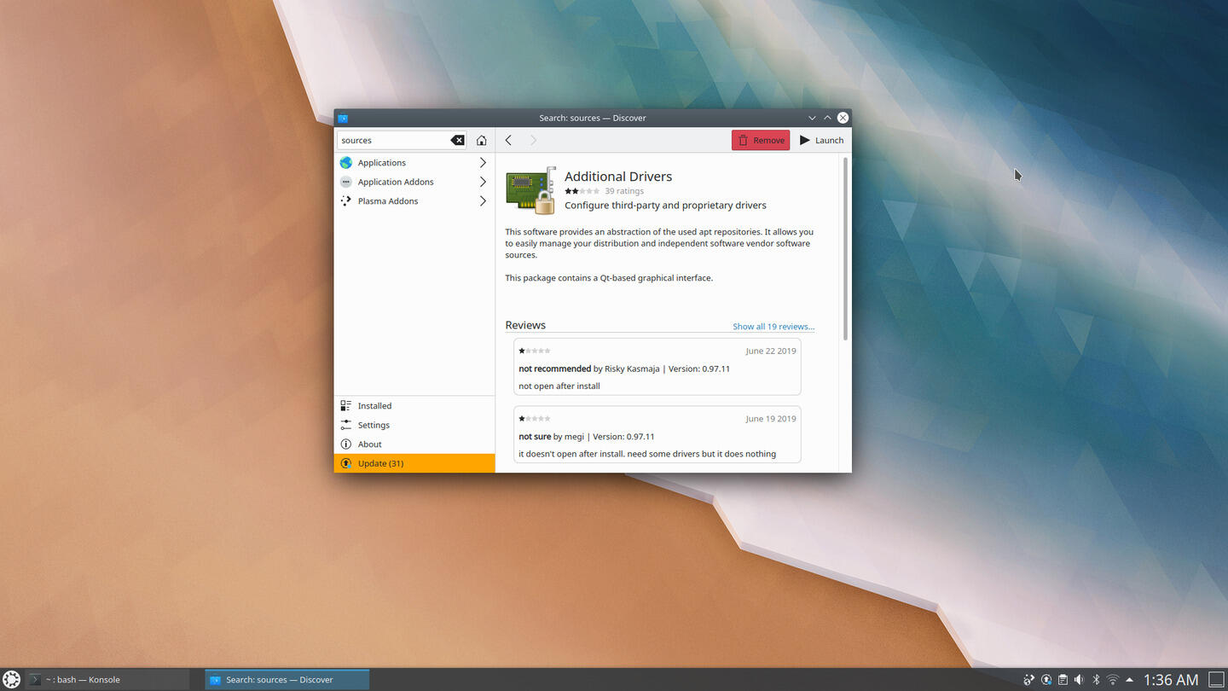
Task: Open the audio volume tray icon
Action: (x=1079, y=680)
